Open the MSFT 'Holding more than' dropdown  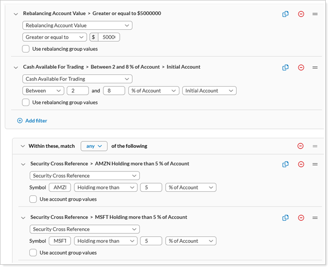(106, 241)
